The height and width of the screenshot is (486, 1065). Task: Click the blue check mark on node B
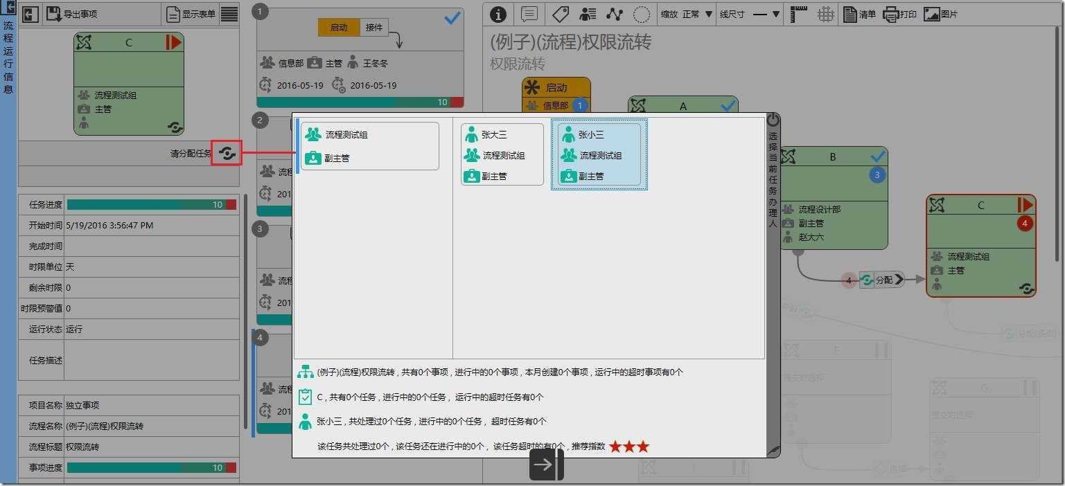[878, 156]
